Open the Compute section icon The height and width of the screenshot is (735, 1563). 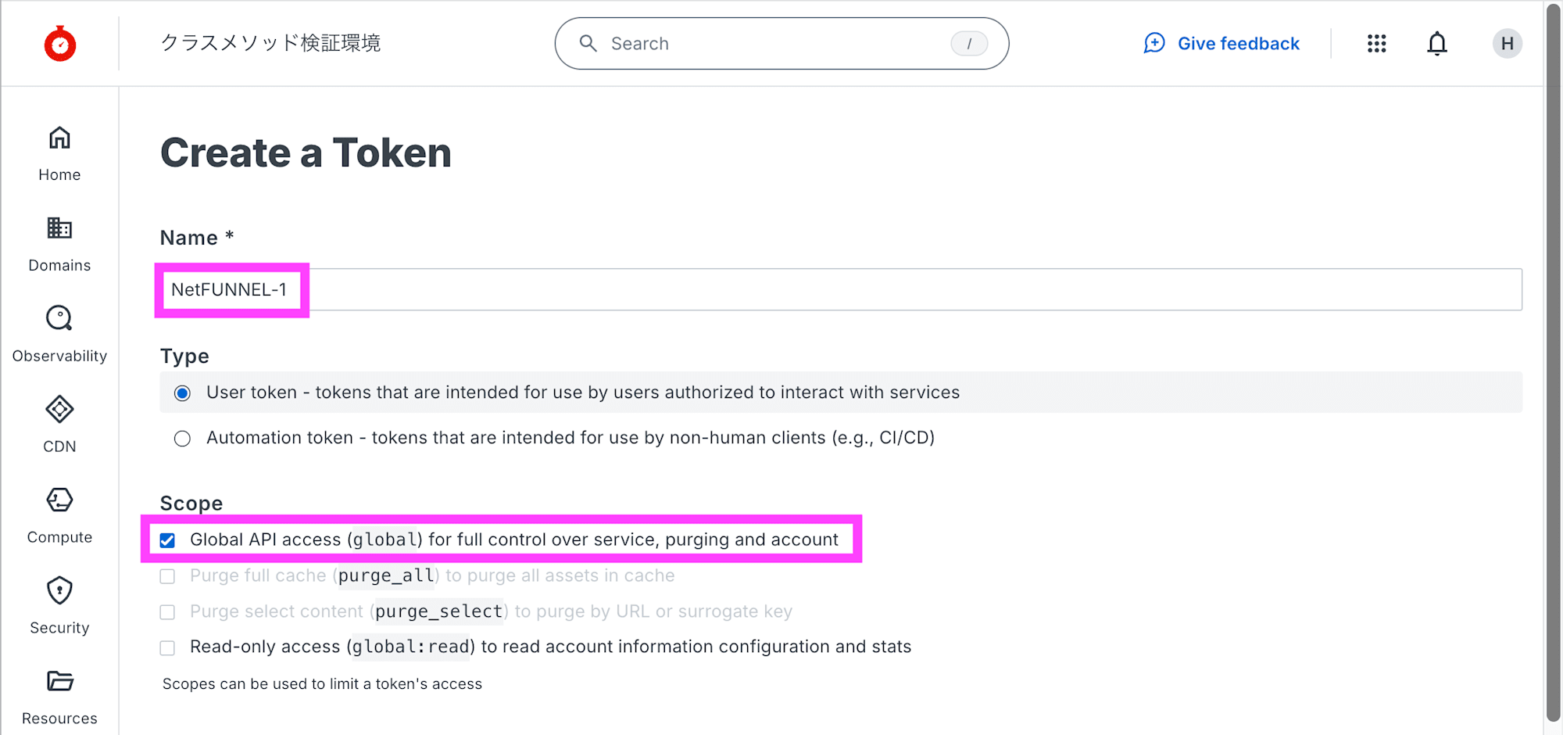59,500
